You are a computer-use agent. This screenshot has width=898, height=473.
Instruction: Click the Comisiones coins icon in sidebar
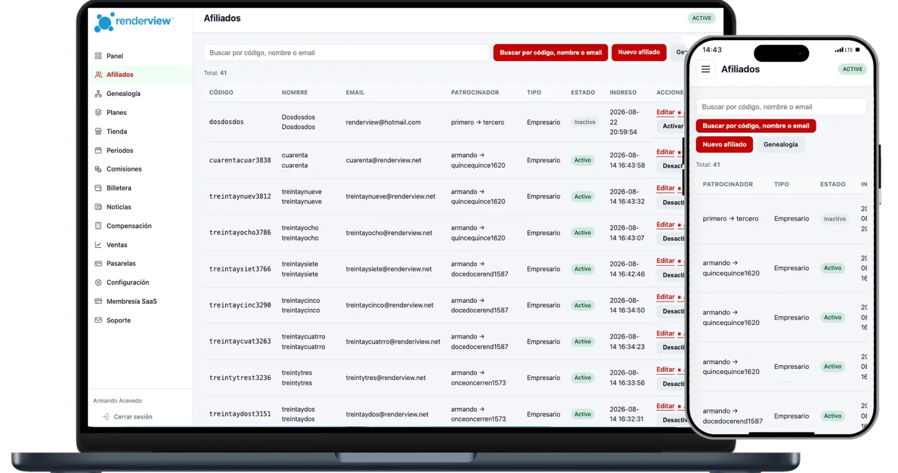(98, 169)
